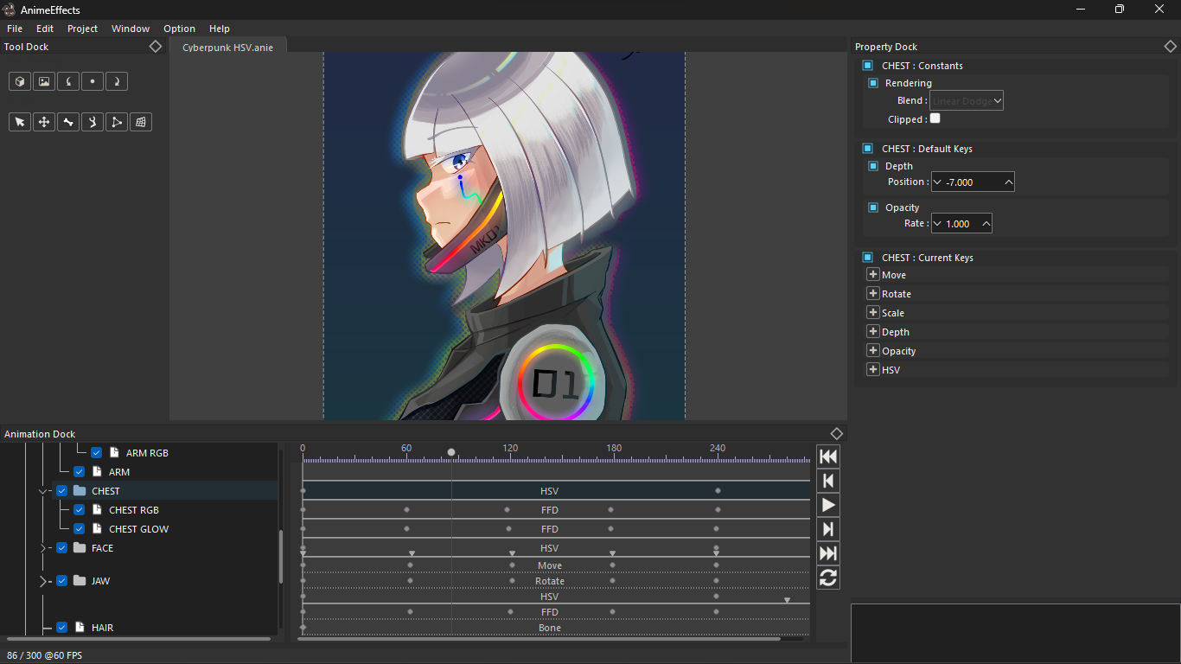The width and height of the screenshot is (1181, 664).
Task: Click the Property Dock diamond float icon
Action: point(1171,47)
